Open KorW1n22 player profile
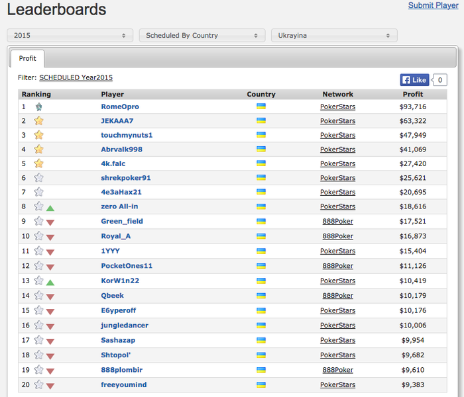 point(120,281)
